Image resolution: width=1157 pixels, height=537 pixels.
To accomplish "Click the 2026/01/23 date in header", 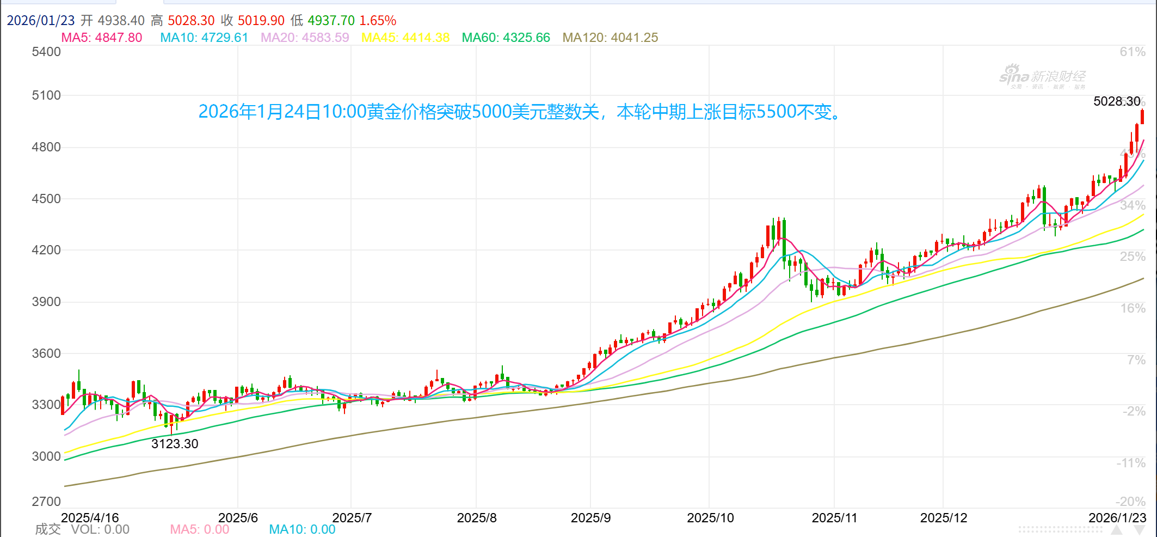I will [x=41, y=21].
